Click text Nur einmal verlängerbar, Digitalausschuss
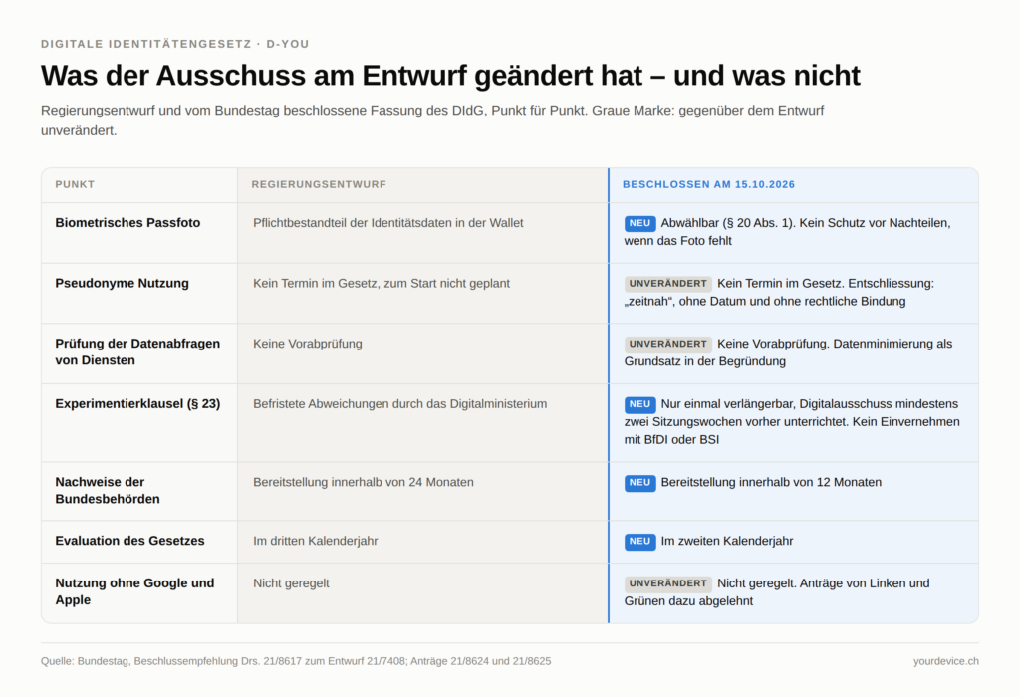Image resolution: width=1020 pixels, height=697 pixels. point(792,422)
